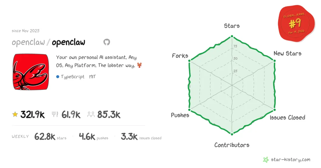Open the bold openclaw repository name
This screenshot has width=321, height=168.
point(68,42)
